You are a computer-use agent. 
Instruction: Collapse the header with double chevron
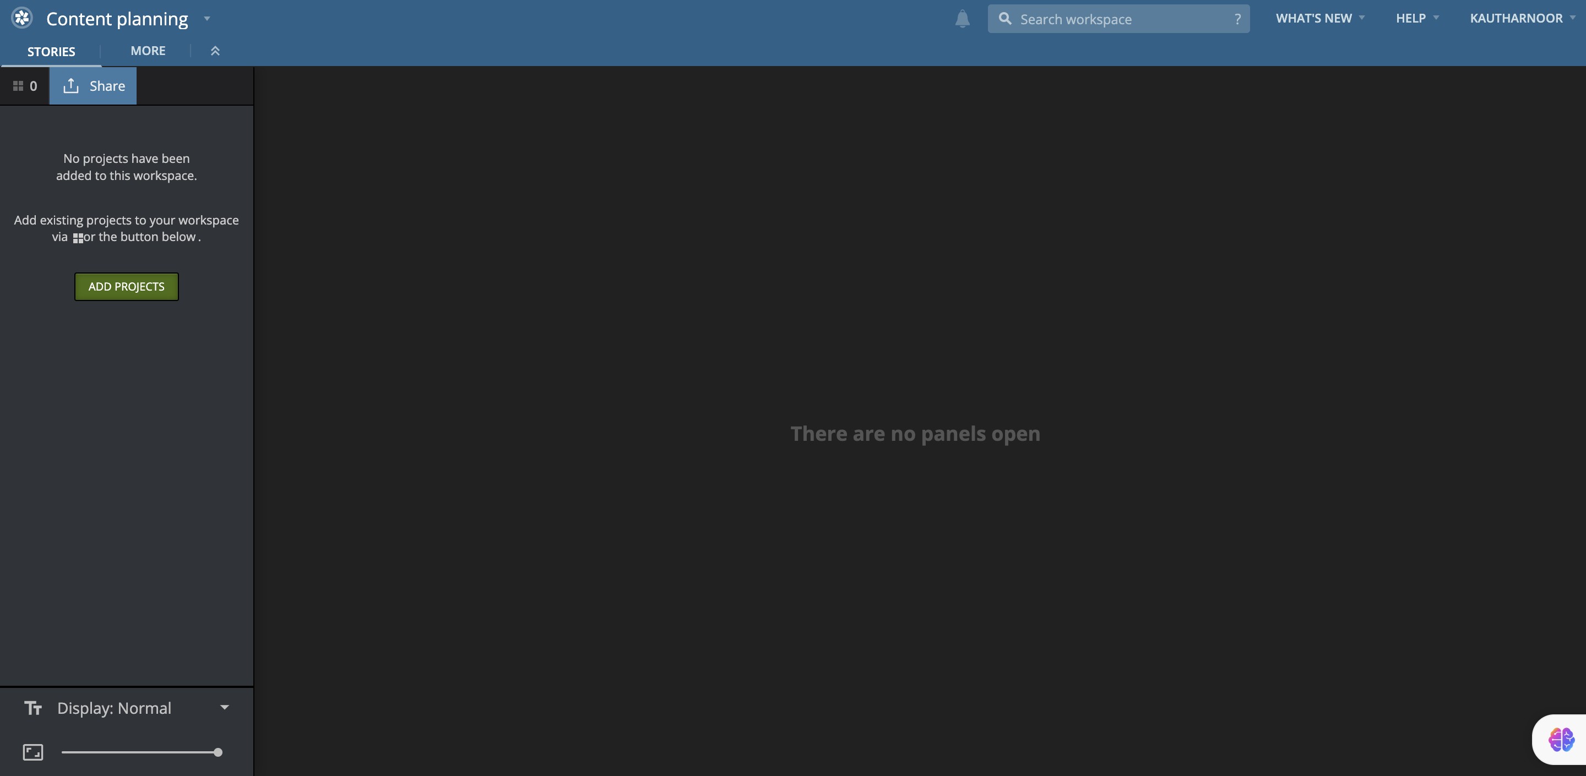tap(215, 51)
